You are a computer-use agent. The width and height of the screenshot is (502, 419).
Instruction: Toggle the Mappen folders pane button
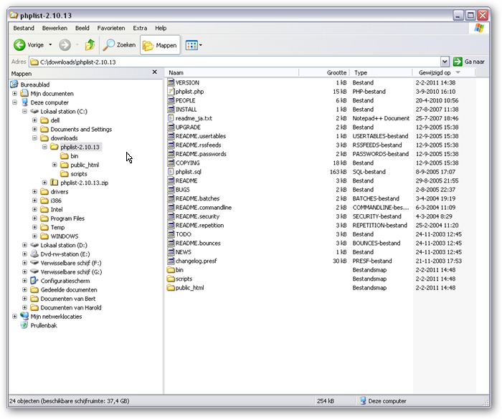click(x=160, y=45)
